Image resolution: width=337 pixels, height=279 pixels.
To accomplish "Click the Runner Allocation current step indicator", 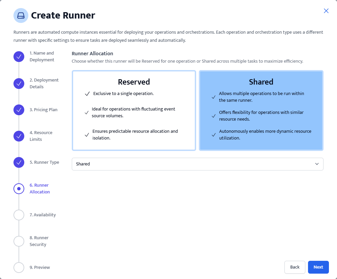I will [x=19, y=189].
